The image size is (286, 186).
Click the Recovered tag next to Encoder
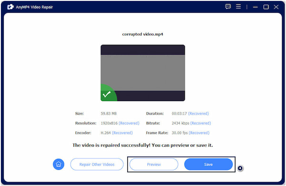click(122, 133)
